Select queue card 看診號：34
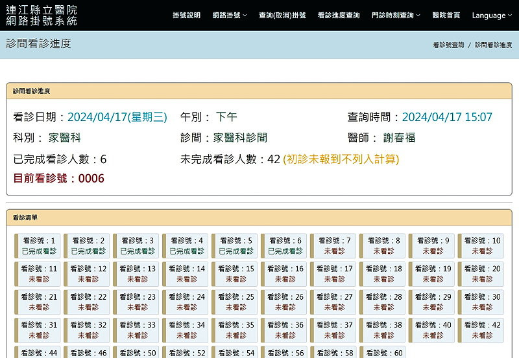519x358 pixels. click(x=185, y=330)
